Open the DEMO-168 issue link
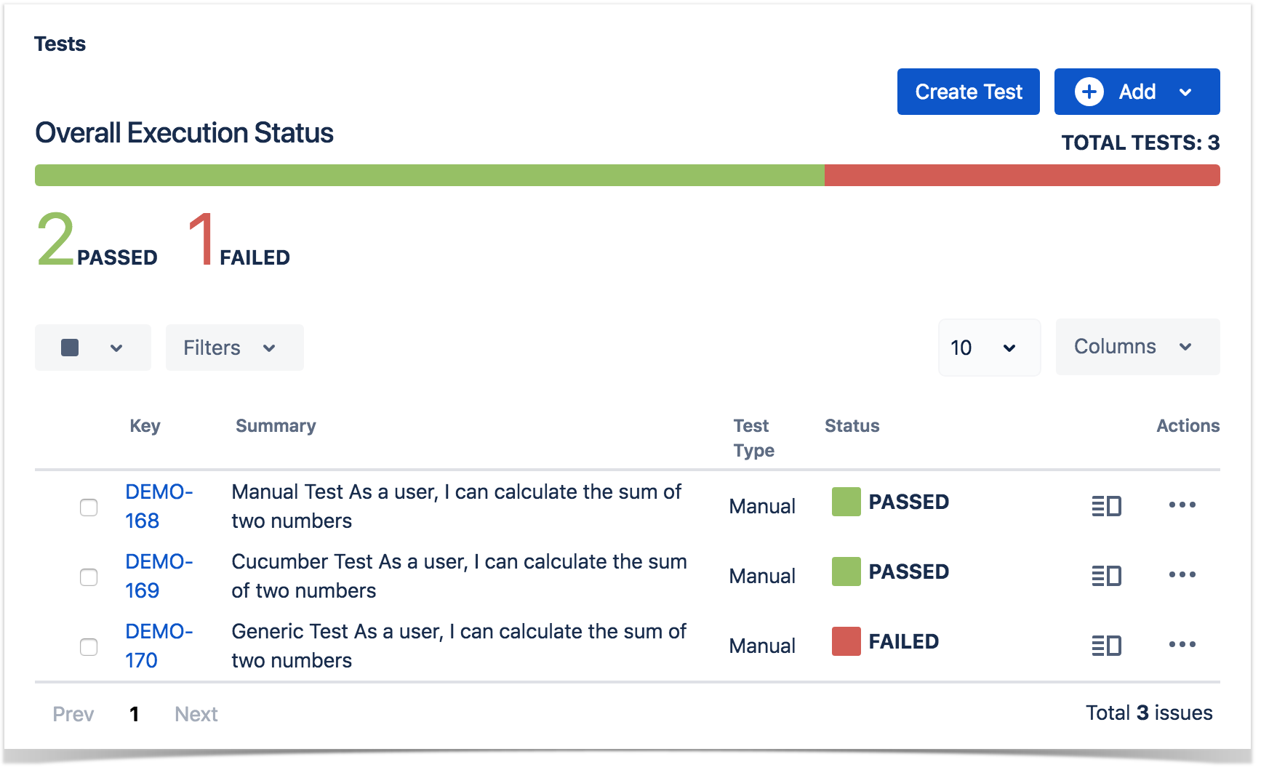The height and width of the screenshot is (770, 1261). 159,506
